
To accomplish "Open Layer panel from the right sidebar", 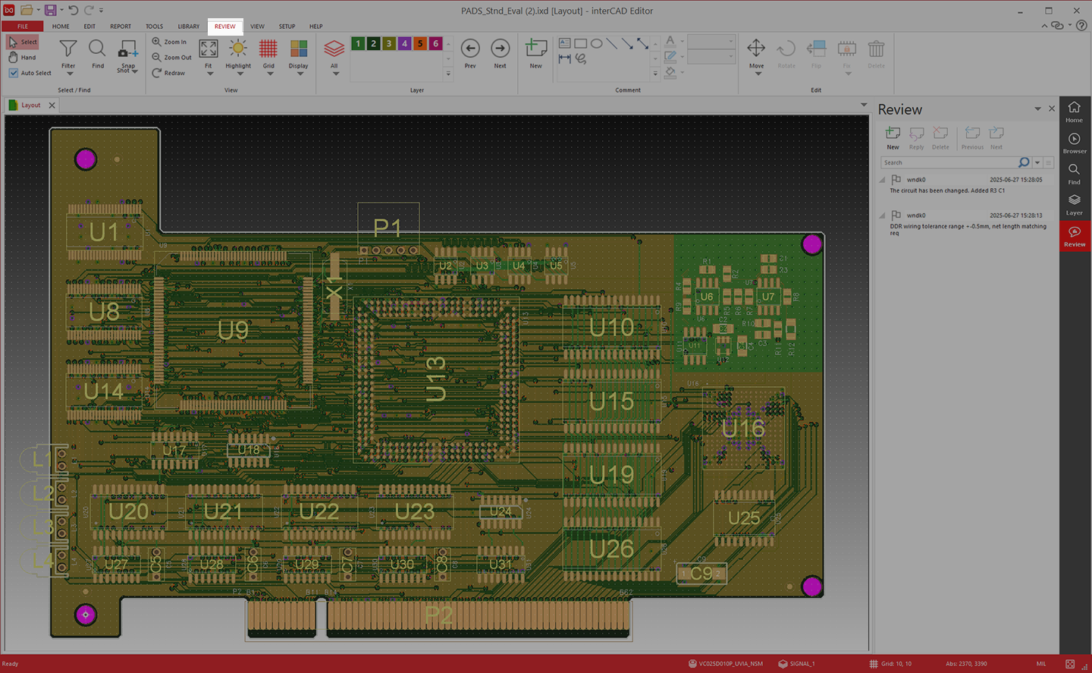I will (1075, 205).
